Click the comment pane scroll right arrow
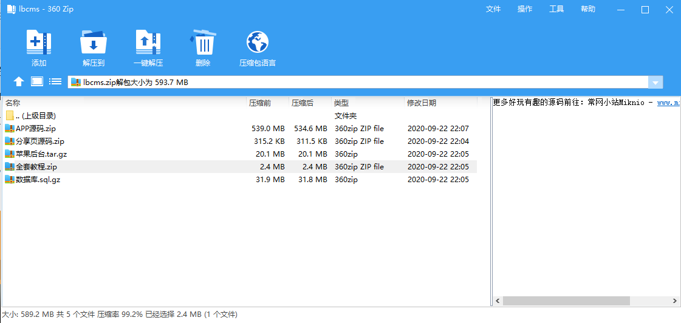681x323 pixels. tap(674, 301)
